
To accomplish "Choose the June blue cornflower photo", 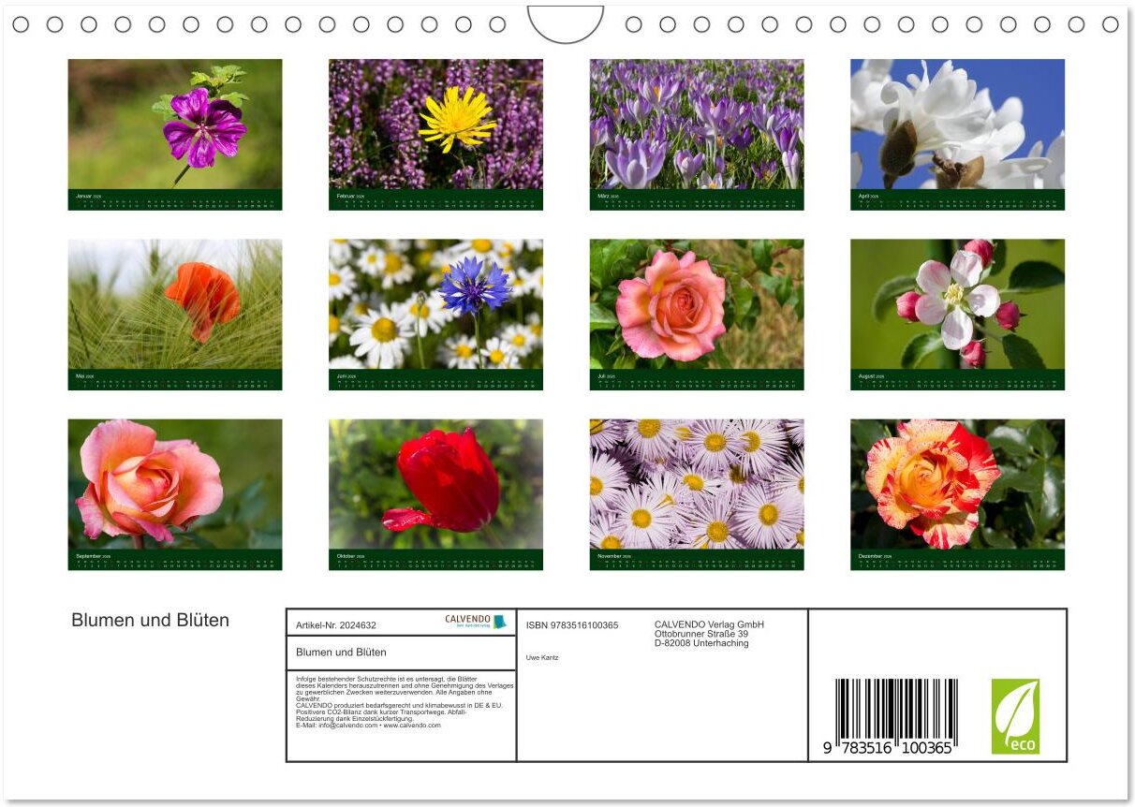I will click(435, 304).
